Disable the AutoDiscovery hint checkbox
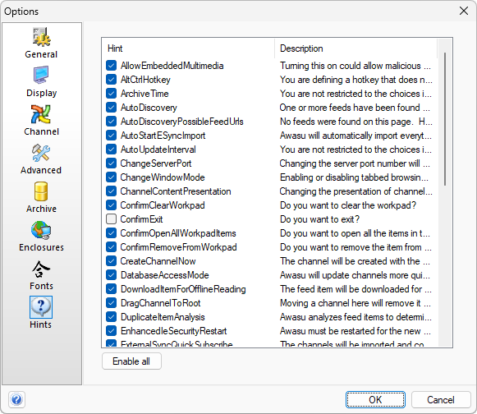The image size is (477, 414). click(112, 108)
